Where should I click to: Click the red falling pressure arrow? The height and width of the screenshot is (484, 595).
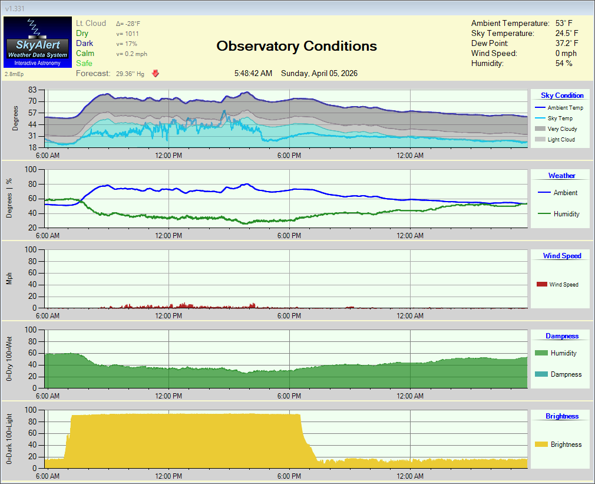coord(156,74)
